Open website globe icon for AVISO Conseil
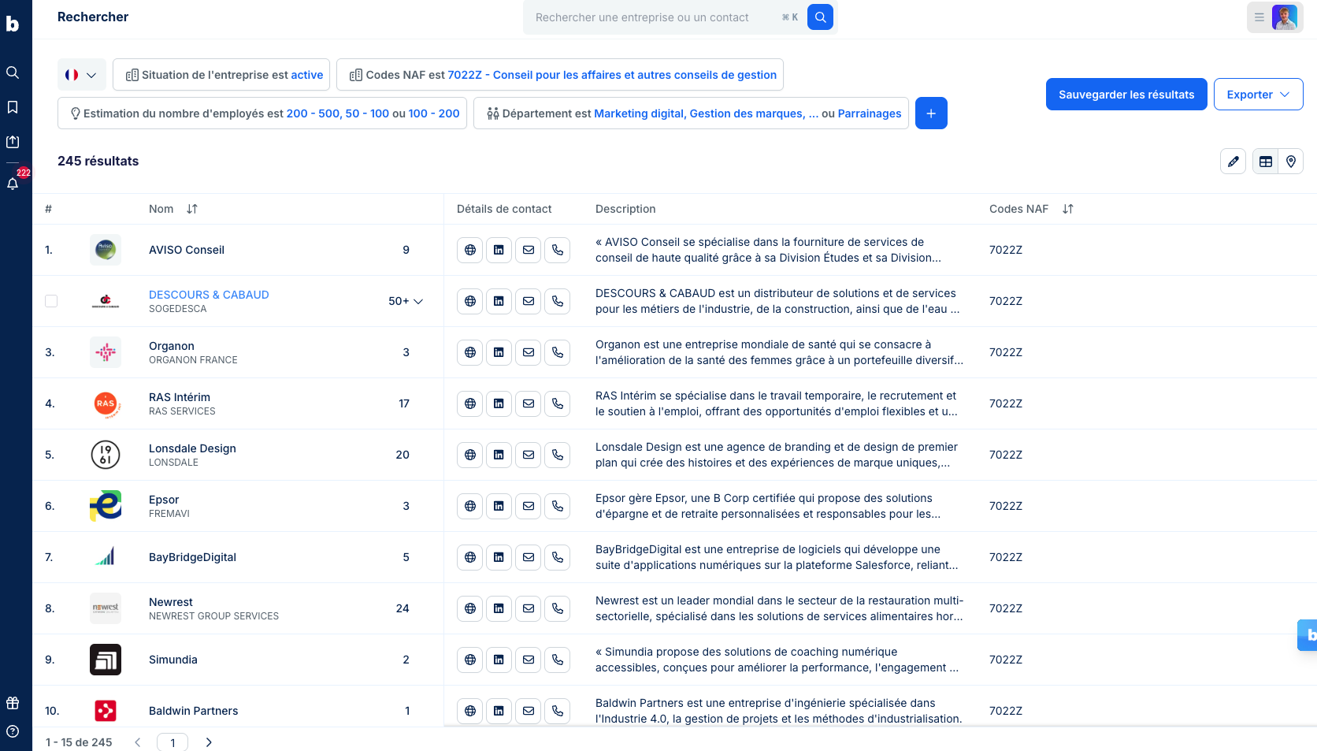 point(470,250)
